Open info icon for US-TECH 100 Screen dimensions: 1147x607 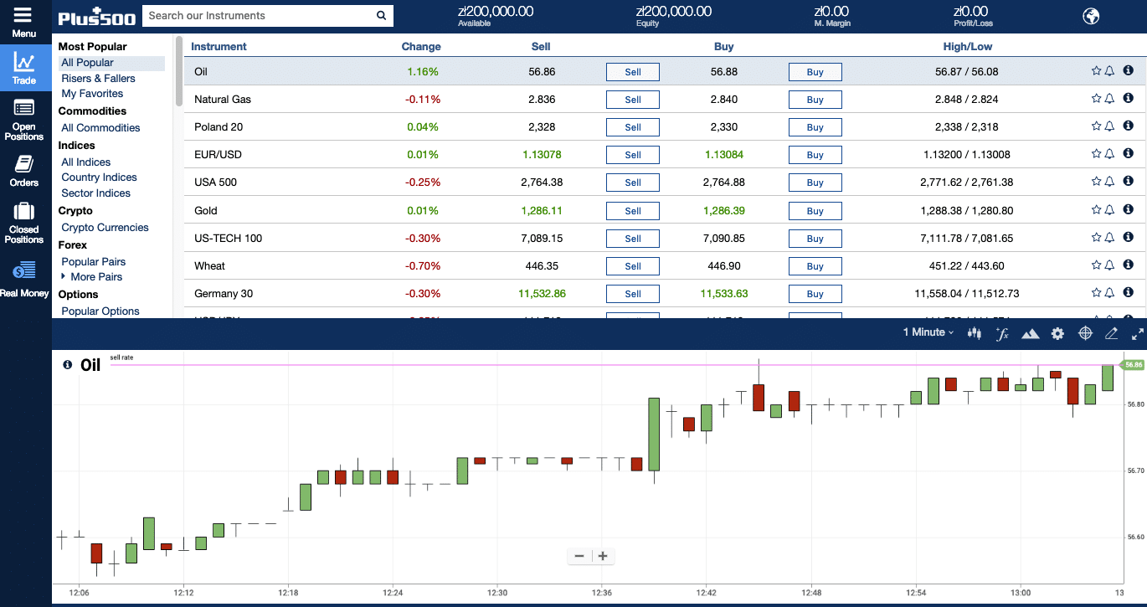click(1128, 238)
